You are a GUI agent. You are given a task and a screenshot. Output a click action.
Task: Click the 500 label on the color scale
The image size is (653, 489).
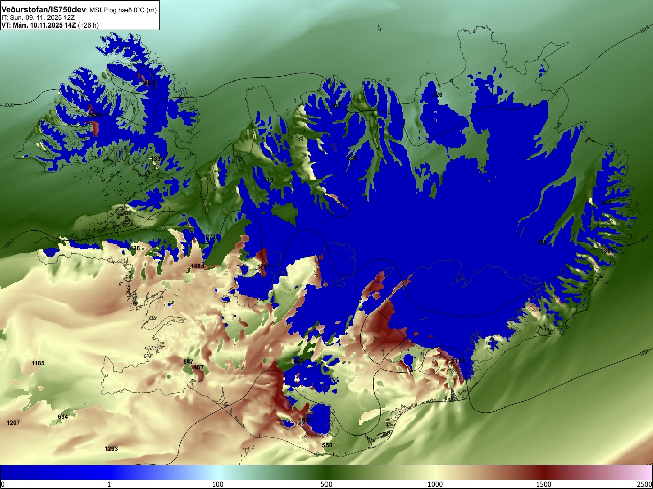click(326, 484)
